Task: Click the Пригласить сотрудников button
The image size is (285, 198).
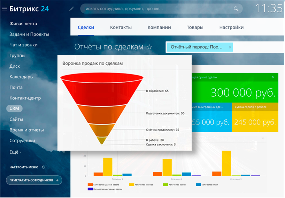Action: (x=34, y=180)
